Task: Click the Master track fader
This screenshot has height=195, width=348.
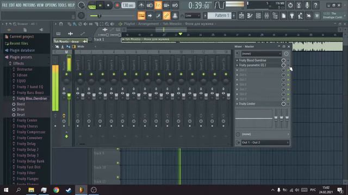Action: pyautogui.click(x=69, y=96)
